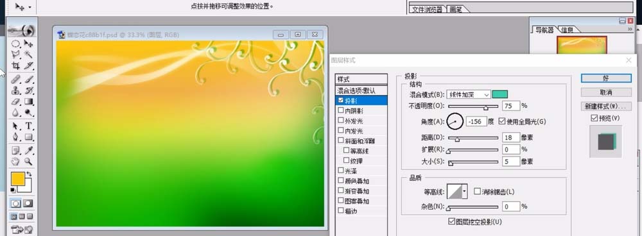Enable the 颜色叠加 style checkbox
This screenshot has height=236, width=642.
[341, 180]
